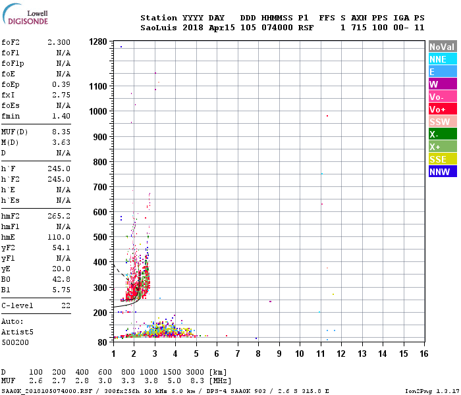Screen dimensions: 461x395
Task: Click the Vo+ red legend swatch
Action: click(443, 109)
